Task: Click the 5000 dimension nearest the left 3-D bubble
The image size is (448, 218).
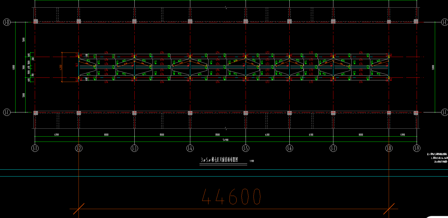Action: [x=24, y=40]
